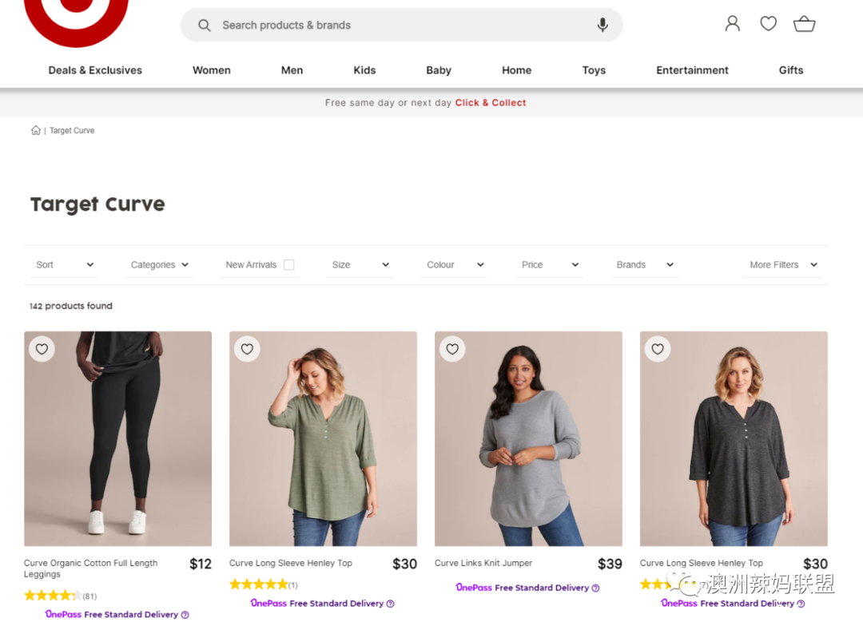Click the $39 Knit Jumper price
Viewport: 863px width, 622px height.
point(610,565)
